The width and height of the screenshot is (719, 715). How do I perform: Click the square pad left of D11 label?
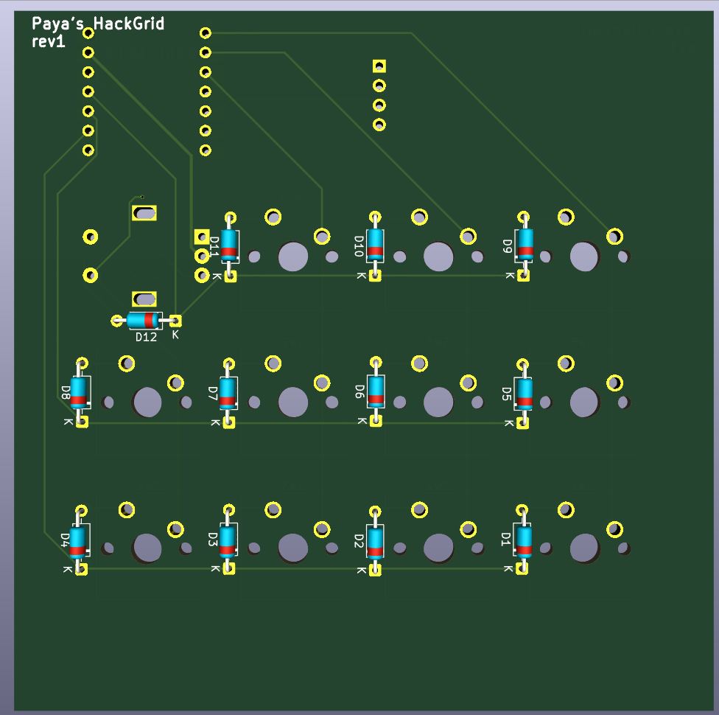tap(202, 237)
